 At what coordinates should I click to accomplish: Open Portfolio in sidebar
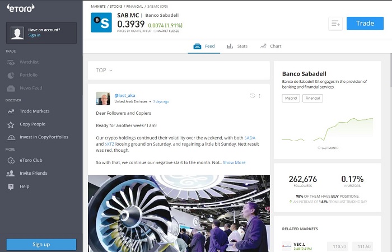coord(29,75)
